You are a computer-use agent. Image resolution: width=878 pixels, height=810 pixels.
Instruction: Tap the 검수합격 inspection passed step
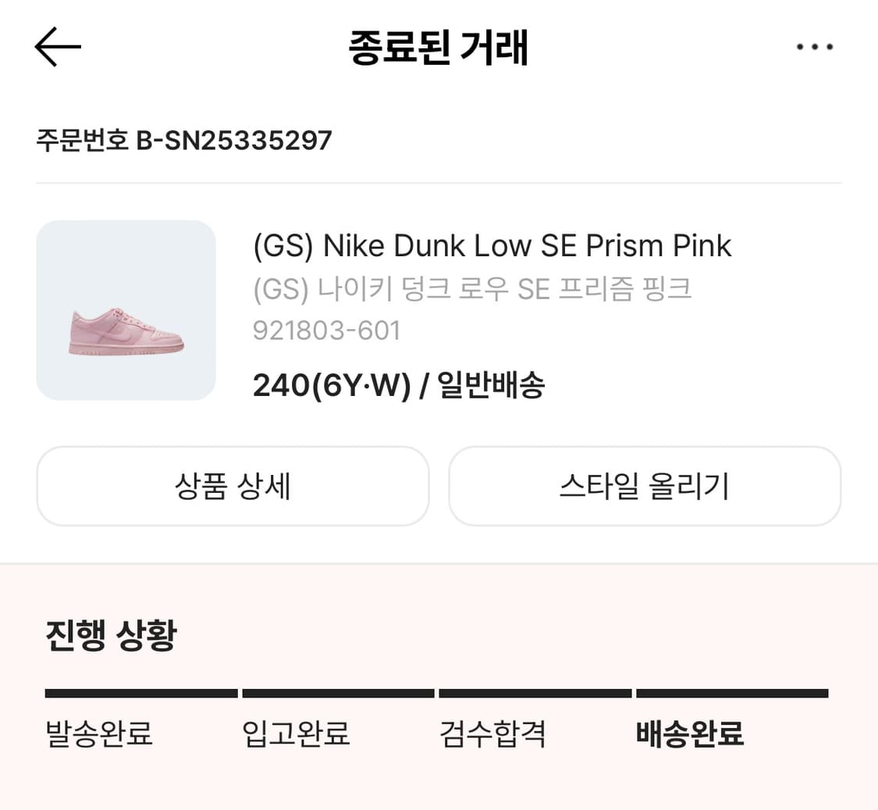pyautogui.click(x=493, y=734)
